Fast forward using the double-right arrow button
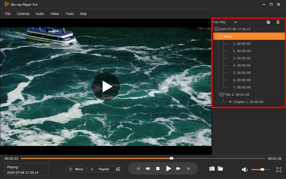The width and height of the screenshot is (286, 179). click(x=178, y=169)
